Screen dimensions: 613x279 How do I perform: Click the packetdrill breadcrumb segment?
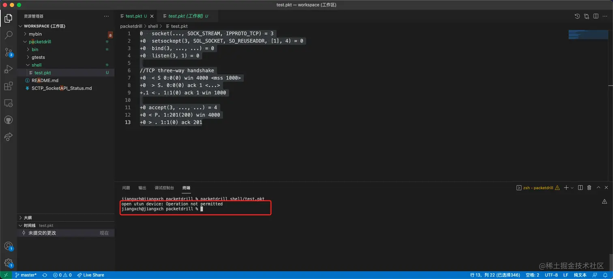point(131,26)
